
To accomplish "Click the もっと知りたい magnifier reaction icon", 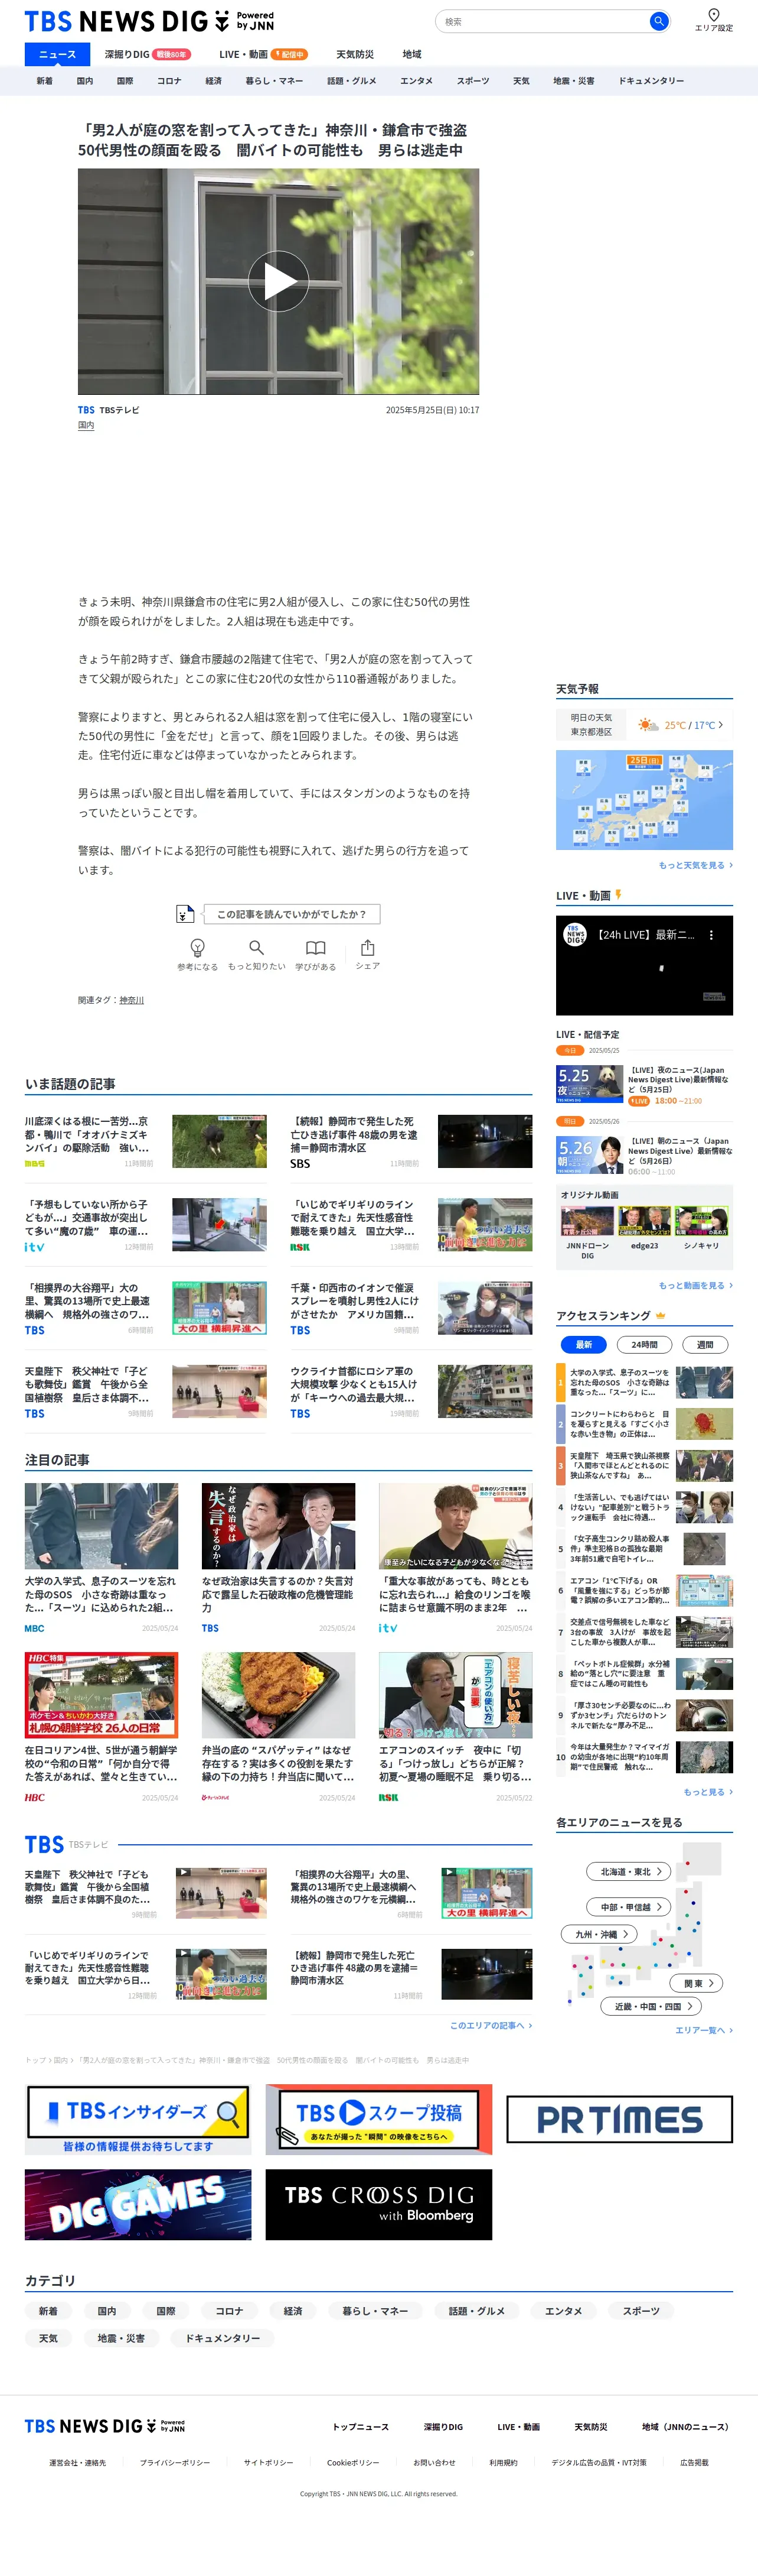I will (257, 947).
